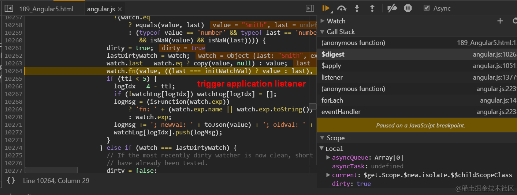Switch to the 189_Angular5.html tab
Screen dimensions: 517x195
coord(46,9)
